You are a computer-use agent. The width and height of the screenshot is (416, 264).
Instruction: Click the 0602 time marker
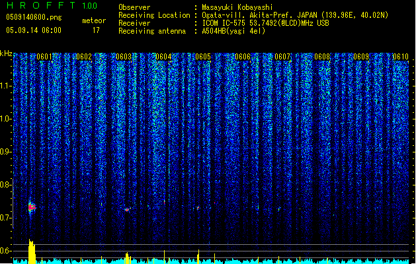[84, 57]
